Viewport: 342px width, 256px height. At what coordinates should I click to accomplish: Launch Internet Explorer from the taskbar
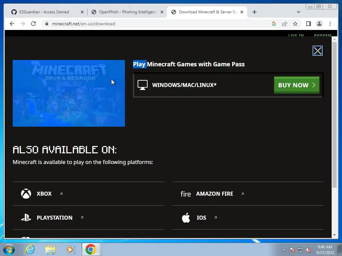(x=30, y=249)
